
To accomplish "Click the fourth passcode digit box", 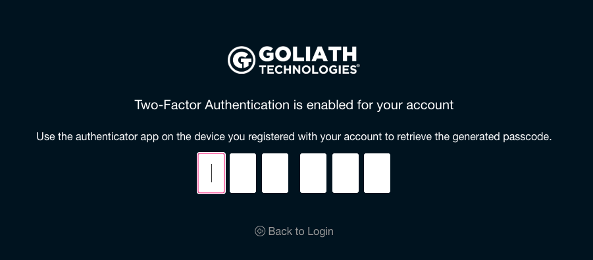I will 313,173.
